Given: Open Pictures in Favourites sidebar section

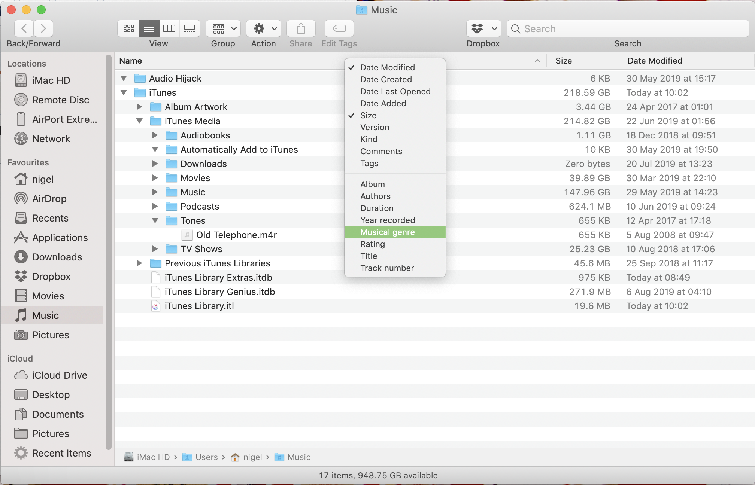Looking at the screenshot, I should pos(51,335).
